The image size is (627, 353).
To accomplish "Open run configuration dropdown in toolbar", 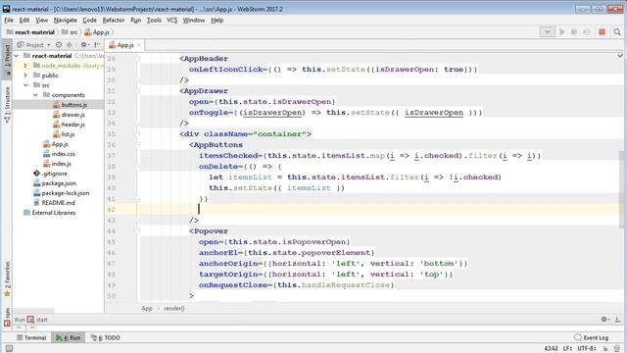I will click(547, 32).
